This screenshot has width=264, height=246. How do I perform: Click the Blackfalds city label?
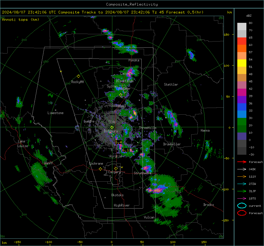(x=125, y=81)
